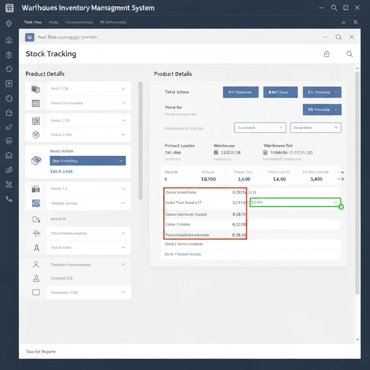
Task: Click the app logo atop the dark sidebar
Action: pyautogui.click(x=9, y=8)
